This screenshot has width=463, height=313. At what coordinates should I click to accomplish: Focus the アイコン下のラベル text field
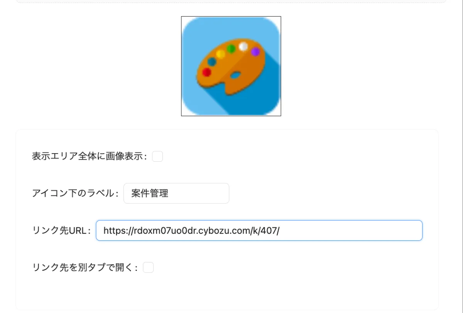tap(176, 193)
